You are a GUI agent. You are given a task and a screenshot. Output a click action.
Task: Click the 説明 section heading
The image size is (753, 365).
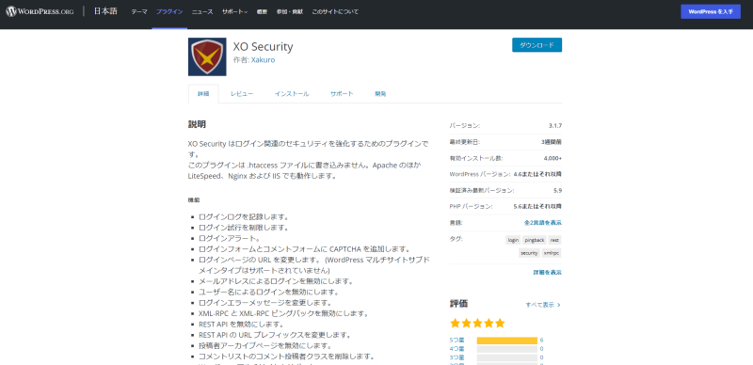tap(197, 124)
